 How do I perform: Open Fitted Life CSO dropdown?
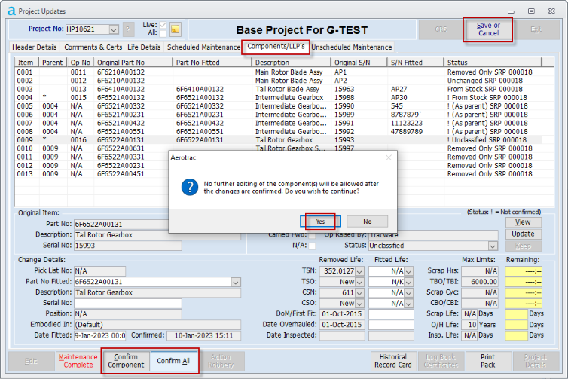408,303
